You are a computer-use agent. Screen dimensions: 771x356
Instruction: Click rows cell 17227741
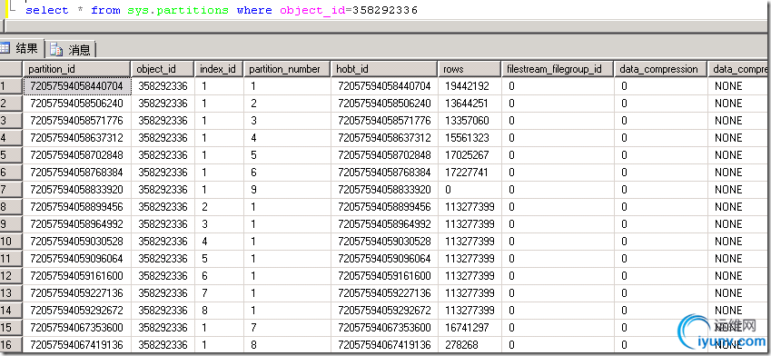[x=470, y=173]
